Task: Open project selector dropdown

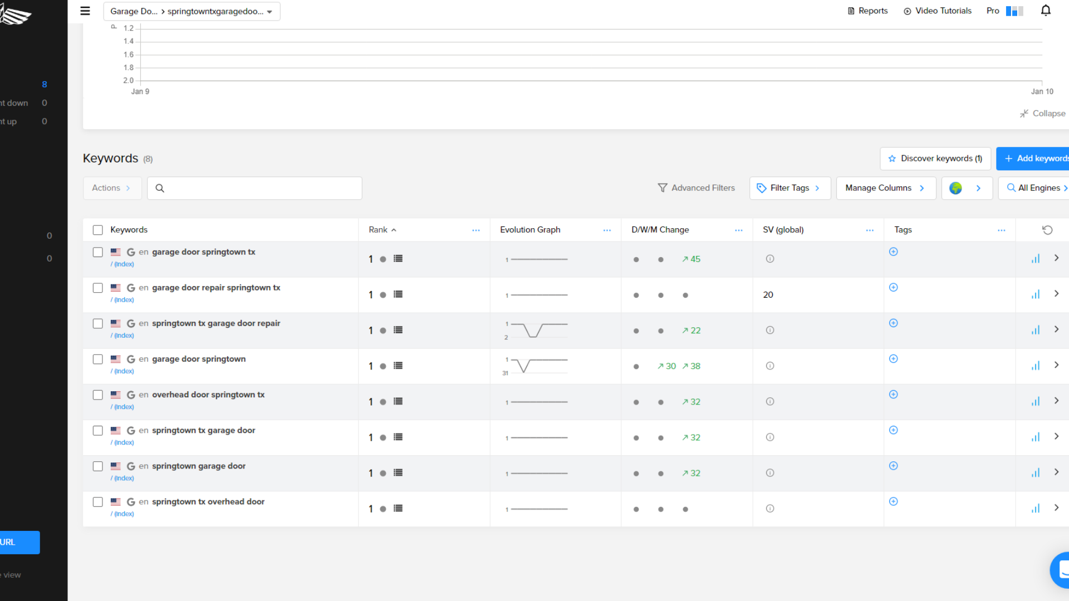Action: point(192,11)
